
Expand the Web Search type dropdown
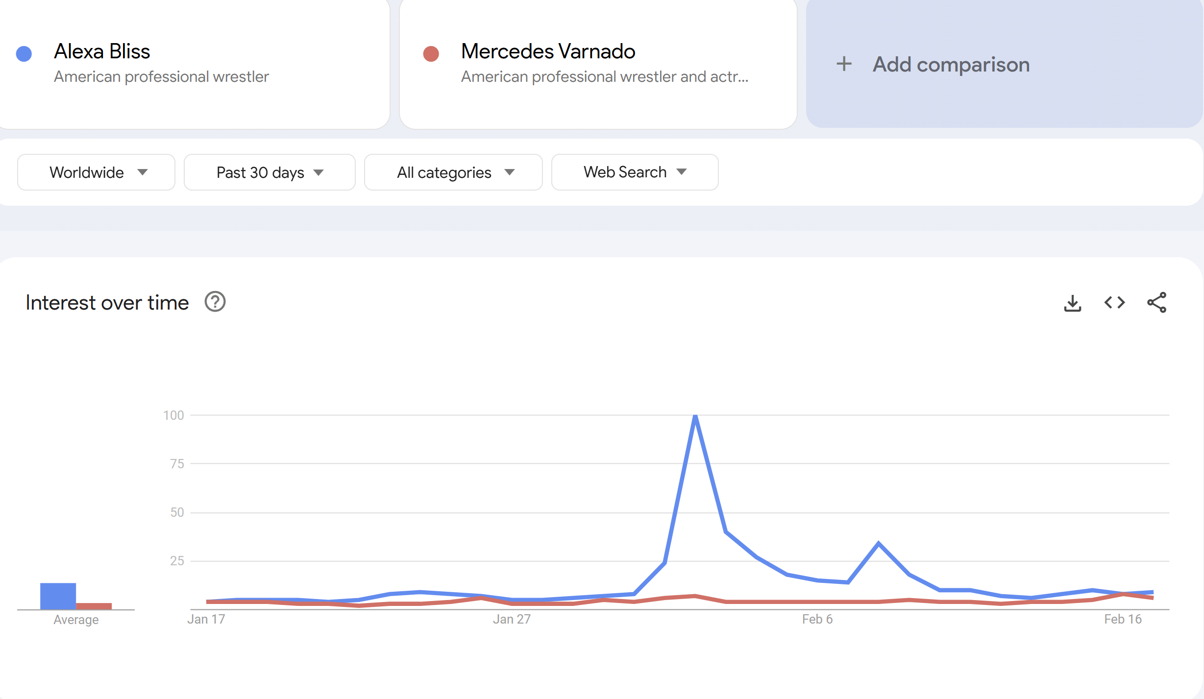(x=635, y=172)
